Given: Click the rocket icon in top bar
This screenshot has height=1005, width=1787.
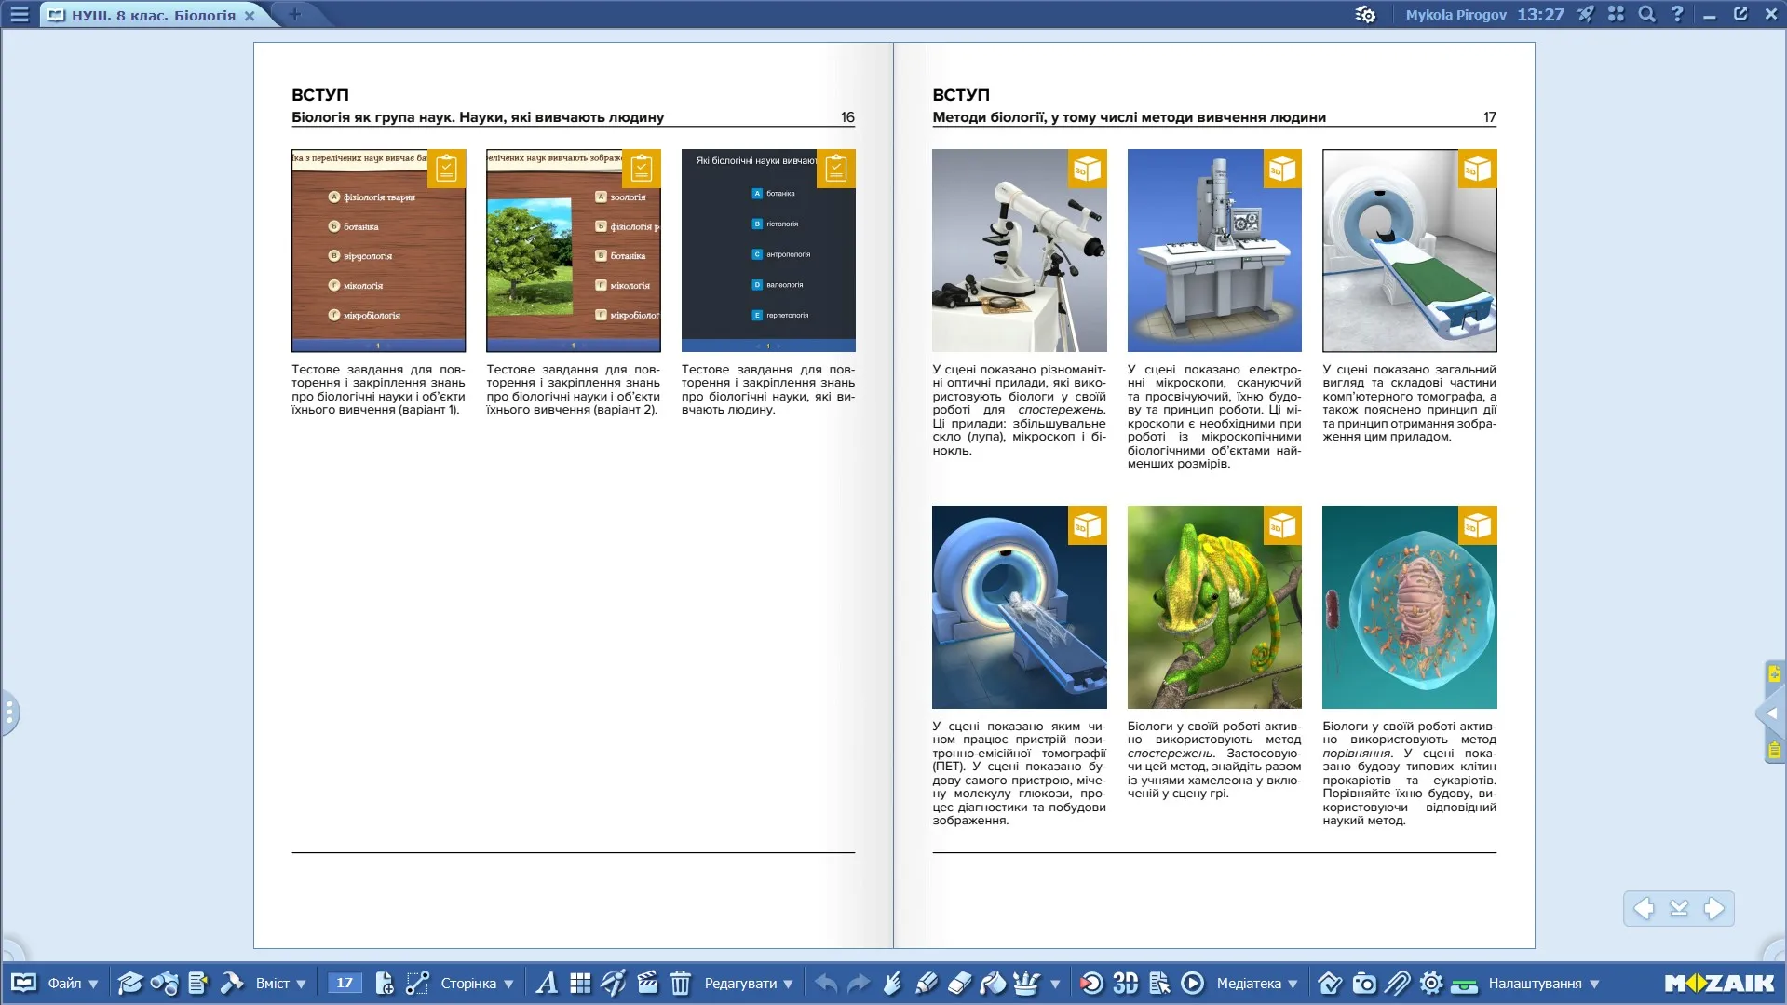Looking at the screenshot, I should coord(1585,14).
